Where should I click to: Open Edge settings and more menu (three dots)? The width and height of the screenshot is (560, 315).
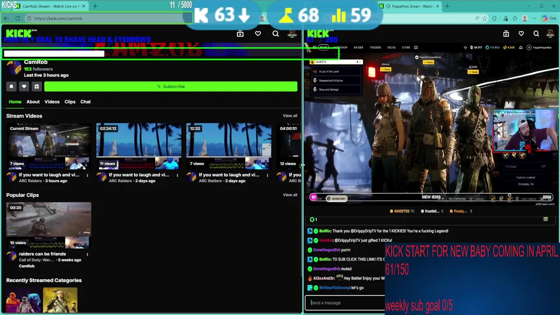point(534,18)
